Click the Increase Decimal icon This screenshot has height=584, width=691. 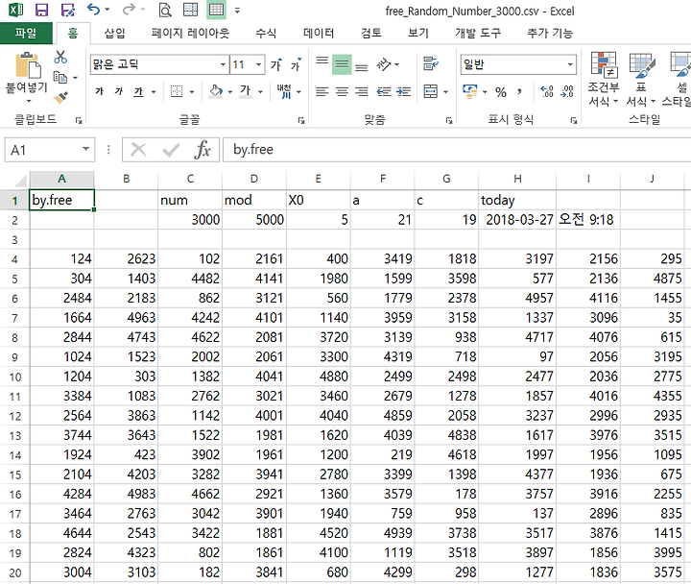tap(547, 92)
